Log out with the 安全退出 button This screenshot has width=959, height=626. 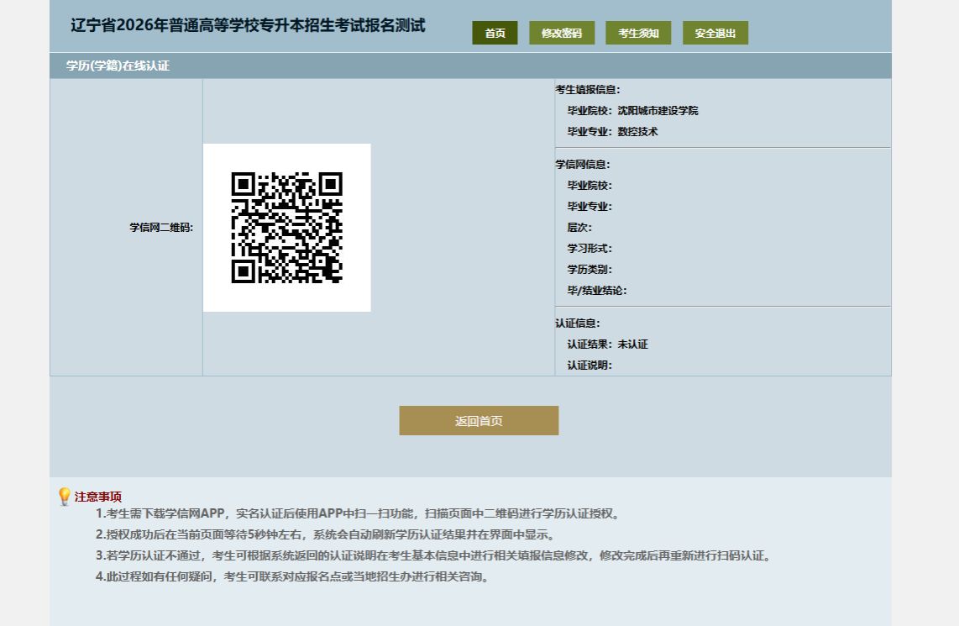(715, 33)
